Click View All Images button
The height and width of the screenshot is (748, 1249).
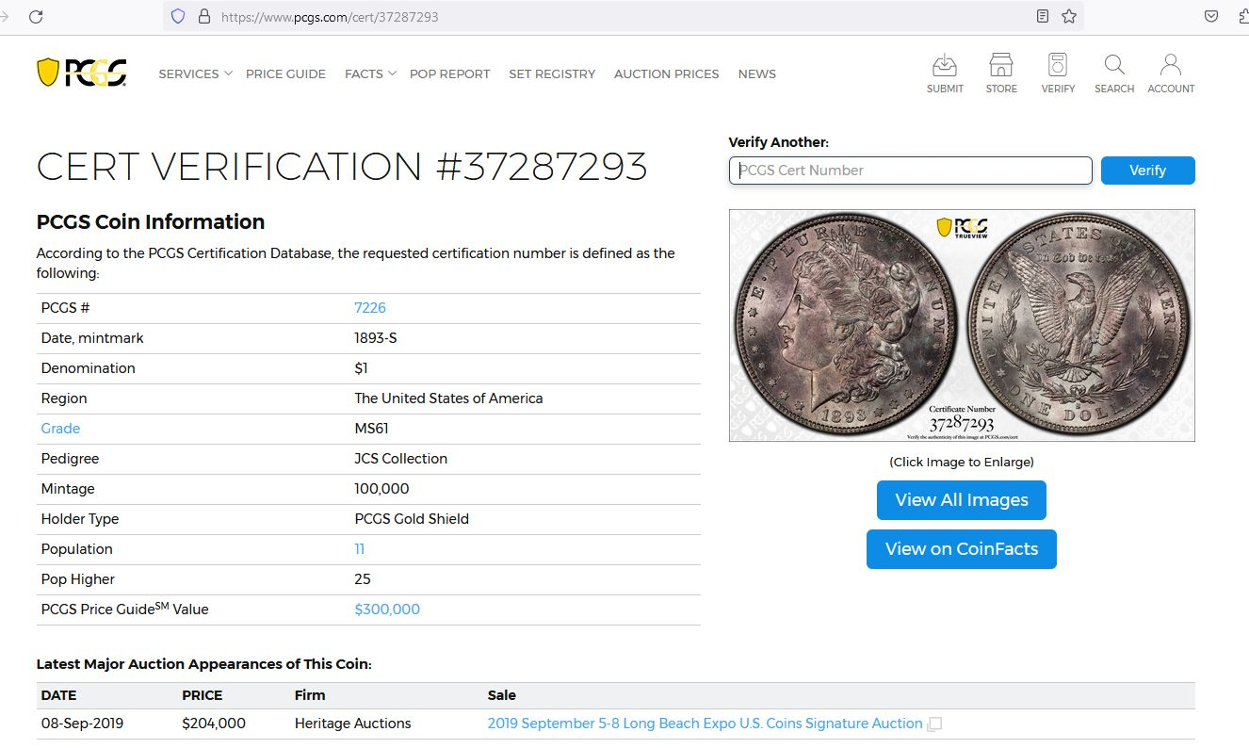961,500
